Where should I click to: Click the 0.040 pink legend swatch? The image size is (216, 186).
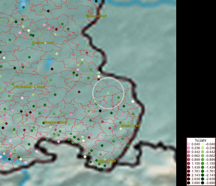pyautogui.click(x=189, y=144)
